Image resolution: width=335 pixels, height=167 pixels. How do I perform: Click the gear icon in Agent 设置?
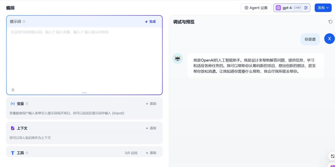tap(246, 8)
